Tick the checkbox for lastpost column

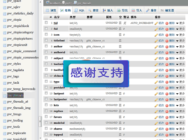pos(46,93)
